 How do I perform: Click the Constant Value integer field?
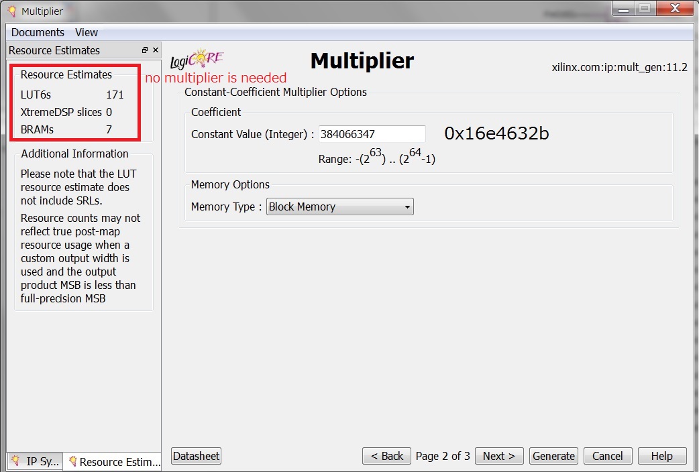tap(372, 134)
